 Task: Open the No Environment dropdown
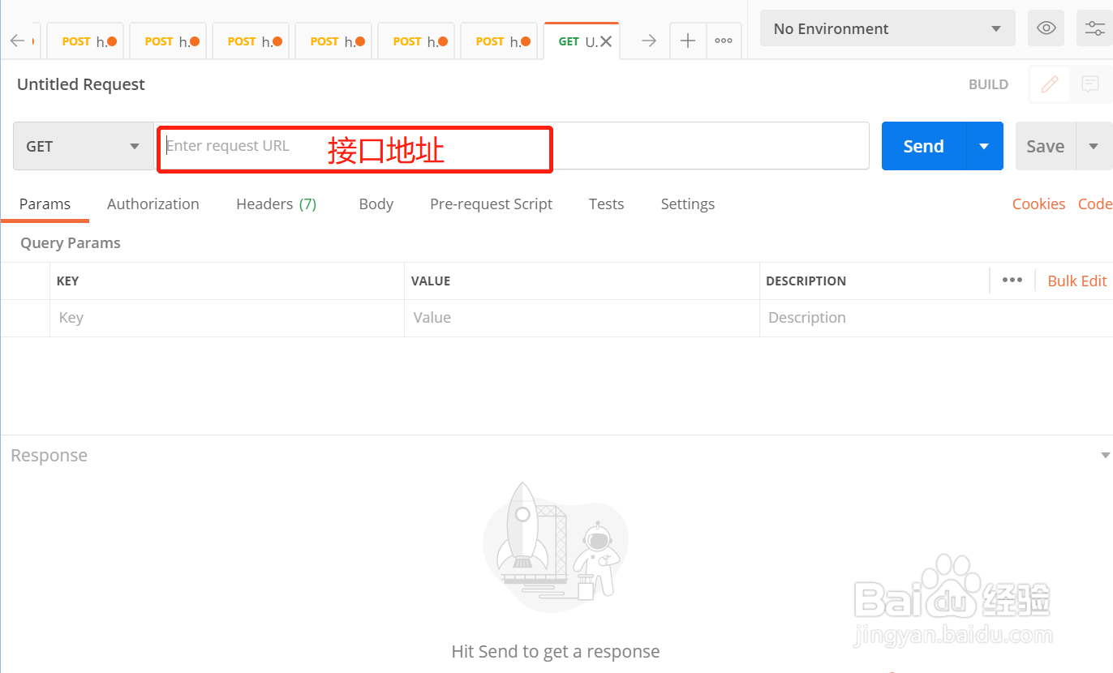click(x=887, y=28)
